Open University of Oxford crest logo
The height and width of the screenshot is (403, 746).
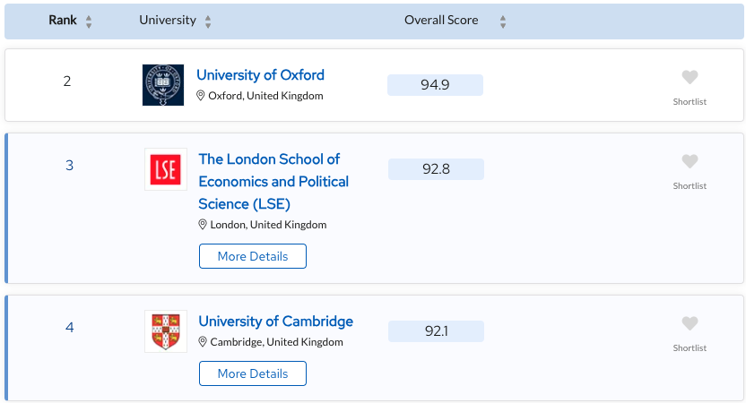tap(163, 85)
